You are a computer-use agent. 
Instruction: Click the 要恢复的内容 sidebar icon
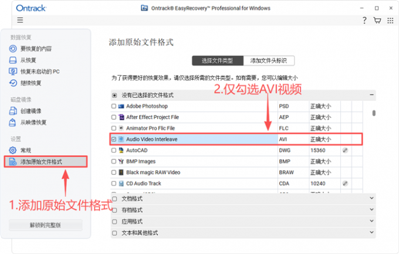[13, 49]
